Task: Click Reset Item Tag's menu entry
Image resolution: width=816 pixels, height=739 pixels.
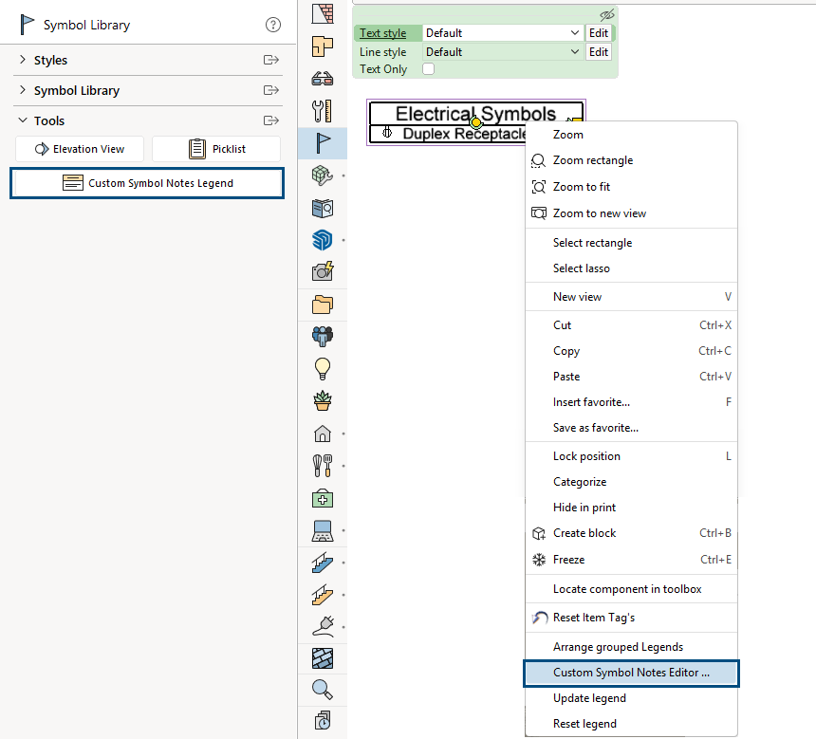Action: 631,618
